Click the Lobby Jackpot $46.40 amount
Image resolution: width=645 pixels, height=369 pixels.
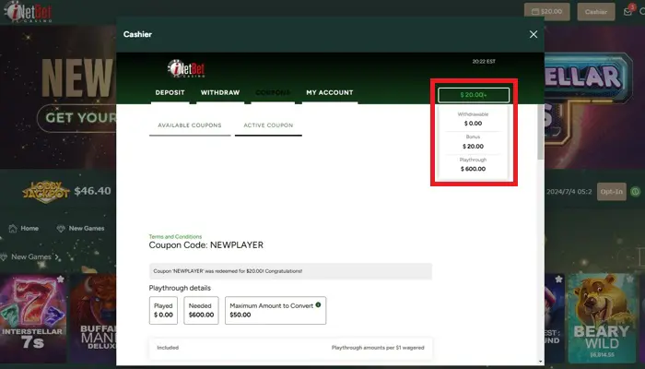tap(92, 191)
